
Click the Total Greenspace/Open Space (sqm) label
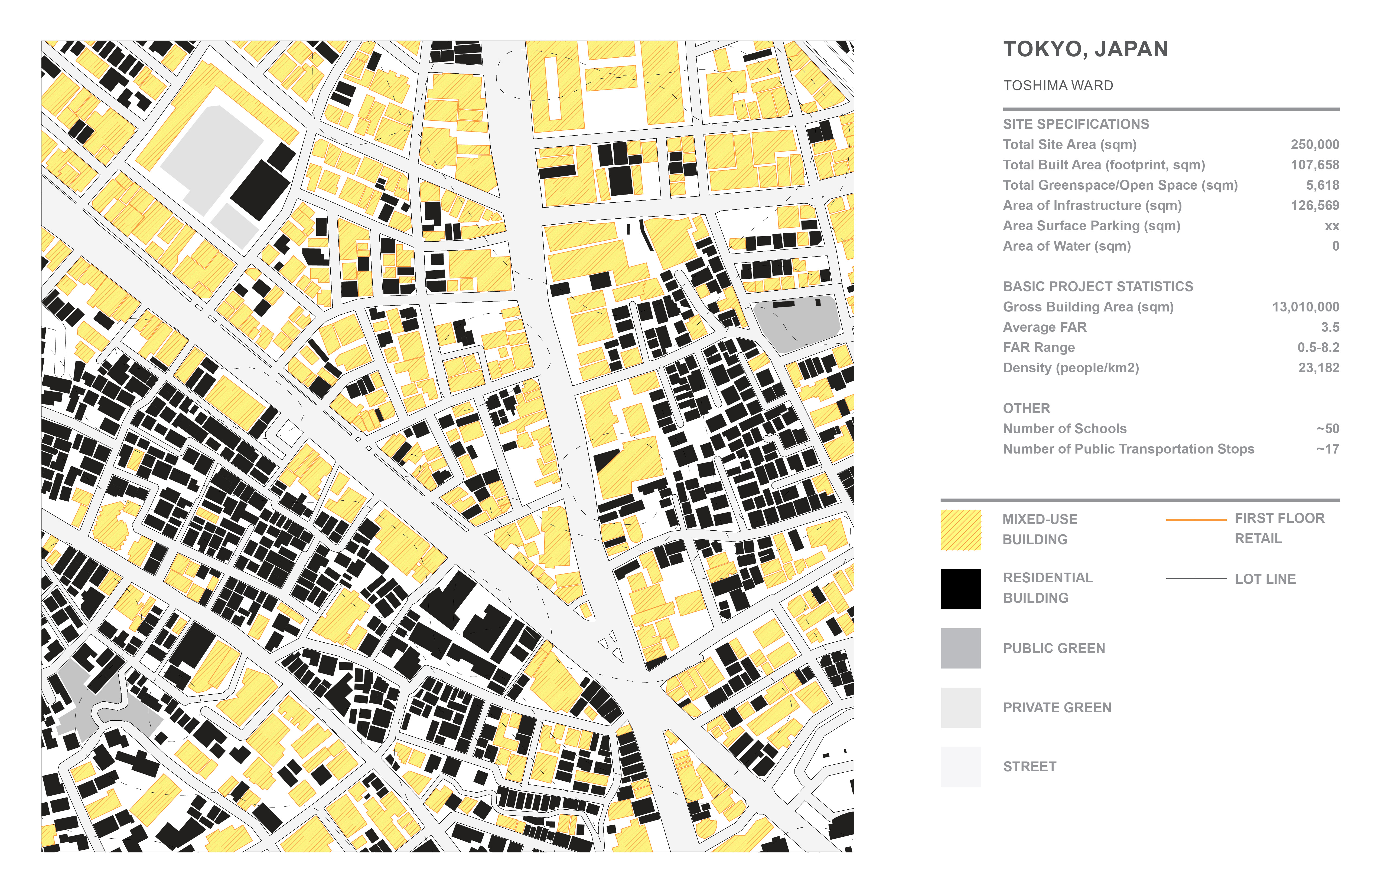[x=1120, y=186]
